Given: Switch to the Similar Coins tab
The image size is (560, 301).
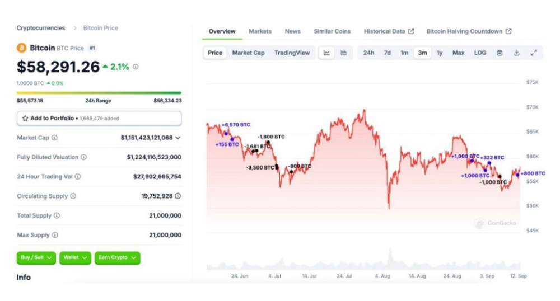Looking at the screenshot, I should (x=332, y=31).
